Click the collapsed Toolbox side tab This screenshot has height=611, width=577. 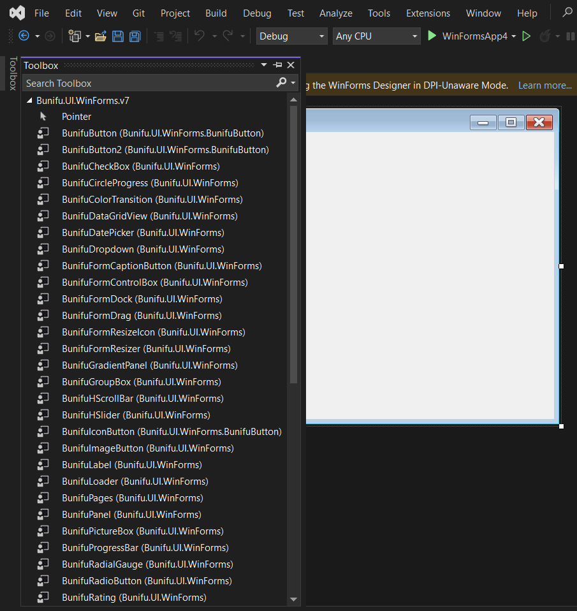click(x=13, y=73)
